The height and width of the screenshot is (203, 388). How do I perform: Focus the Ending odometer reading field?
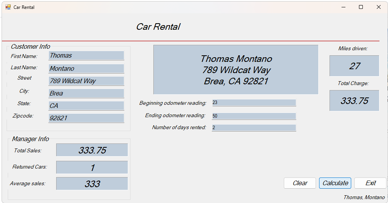pyautogui.click(x=254, y=116)
